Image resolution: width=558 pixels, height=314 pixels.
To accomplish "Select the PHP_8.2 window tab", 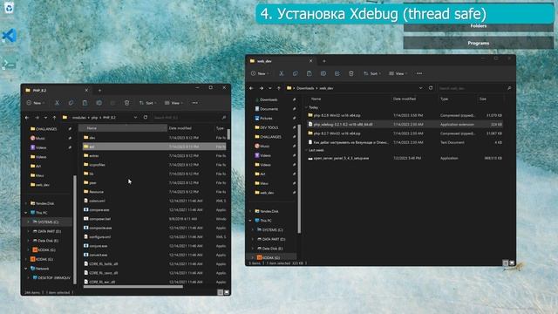I will click(56, 91).
